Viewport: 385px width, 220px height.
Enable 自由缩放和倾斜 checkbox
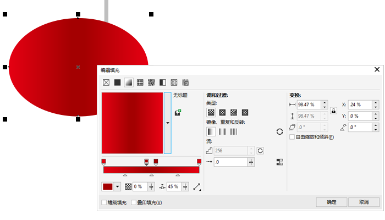[x=292, y=137]
